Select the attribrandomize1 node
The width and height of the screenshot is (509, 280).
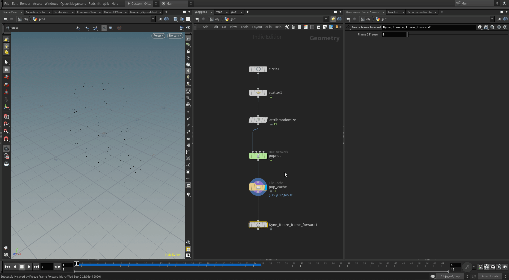(258, 120)
